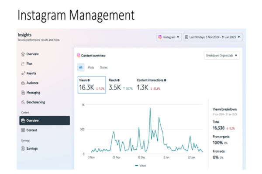Click the info icon next to Content interactions
The height and width of the screenshot is (174, 262).
[165, 80]
